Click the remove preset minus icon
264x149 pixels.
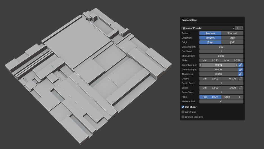click(x=241, y=28)
